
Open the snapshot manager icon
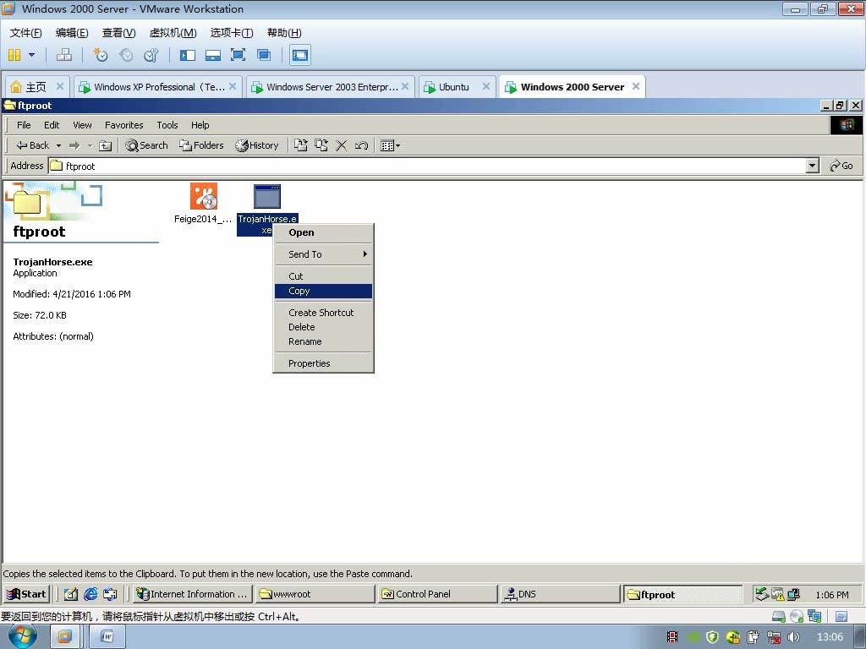click(151, 55)
